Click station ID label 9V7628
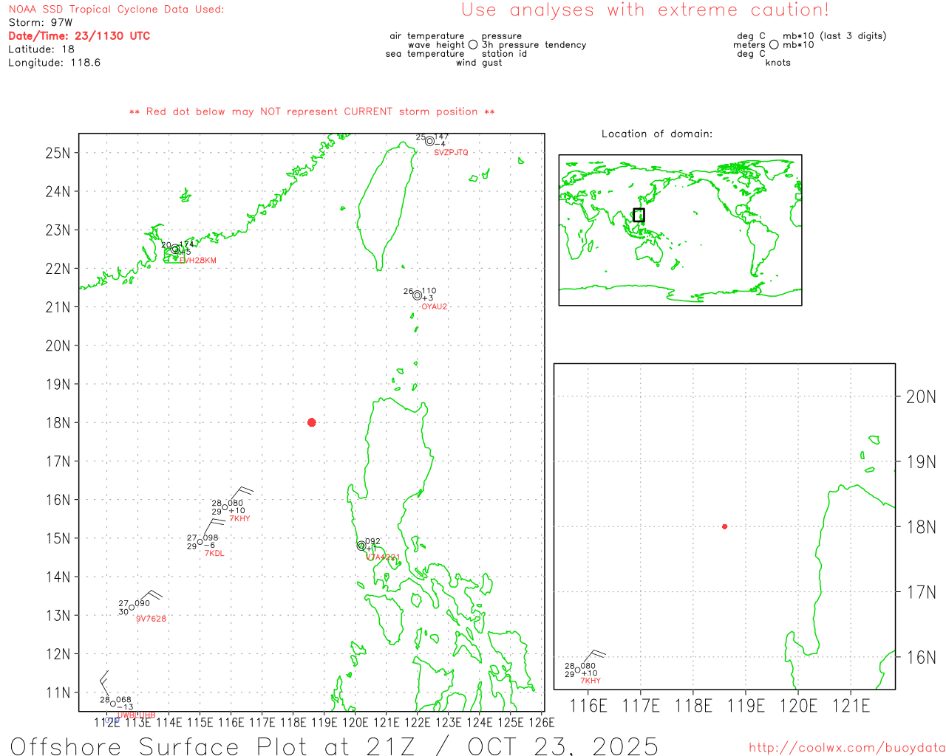Screen dimensions: 946x756 coord(151,619)
